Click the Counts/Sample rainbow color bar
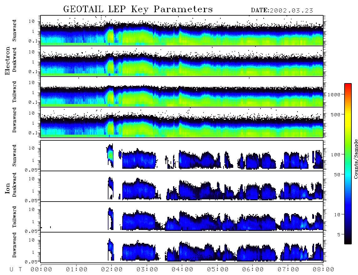Viewport: 358px width, 275px height. click(348, 164)
